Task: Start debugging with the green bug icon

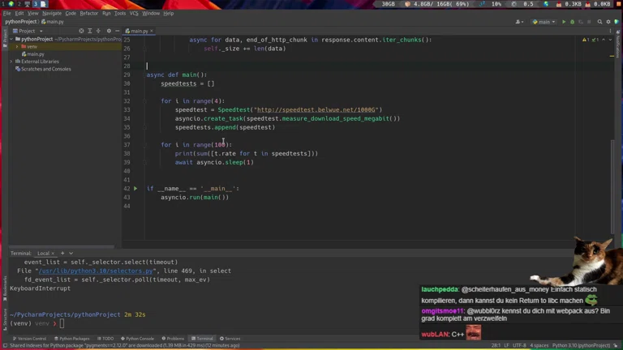Action: point(572,22)
